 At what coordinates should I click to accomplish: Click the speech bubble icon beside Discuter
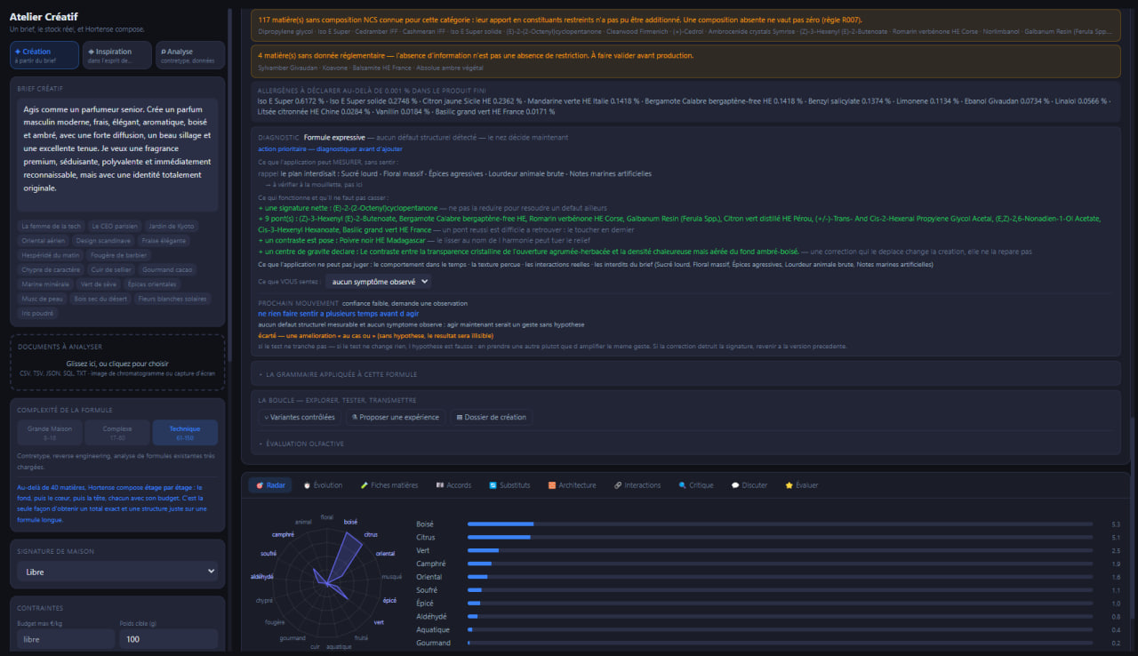click(735, 485)
